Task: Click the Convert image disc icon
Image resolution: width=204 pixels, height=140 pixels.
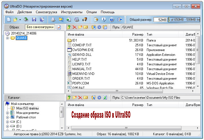Action: click(x=69, y=20)
